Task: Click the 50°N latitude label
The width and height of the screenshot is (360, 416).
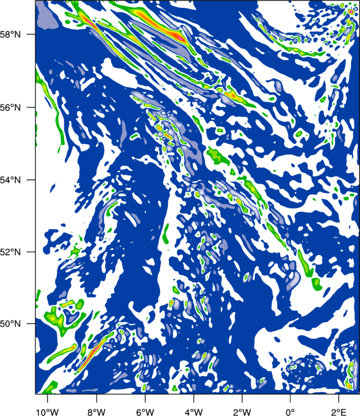Action: tap(10, 324)
